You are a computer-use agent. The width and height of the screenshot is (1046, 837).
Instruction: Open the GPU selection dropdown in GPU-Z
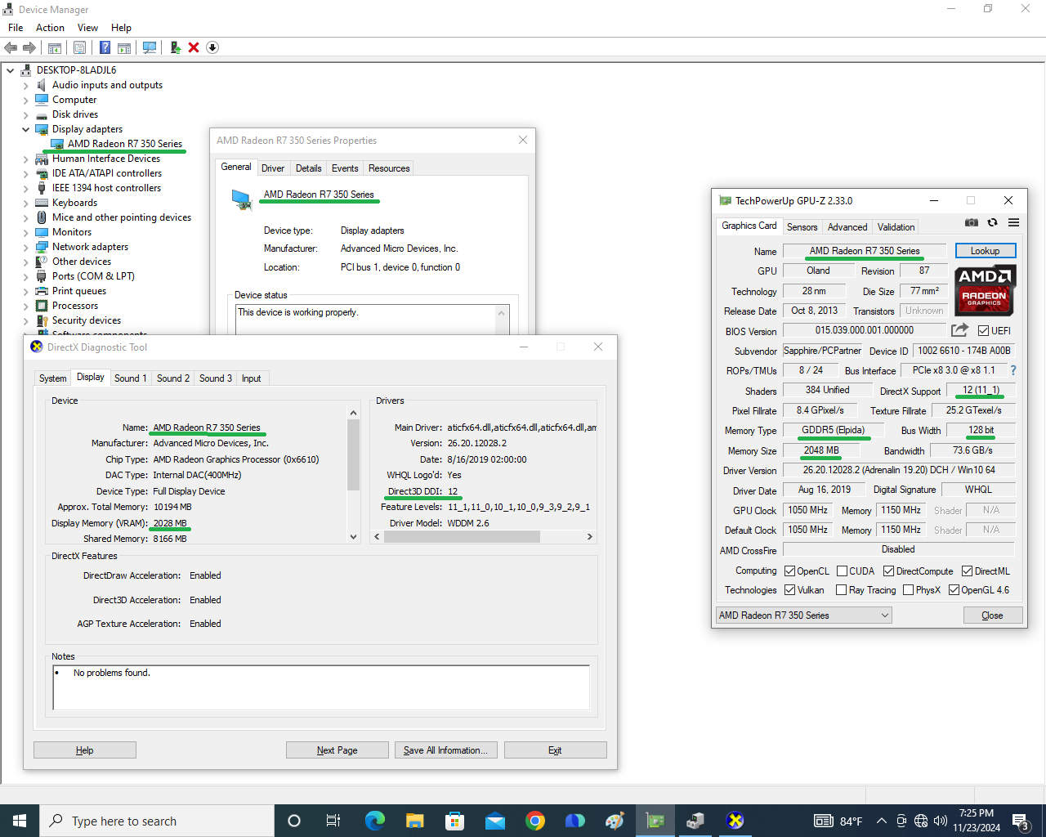pyautogui.click(x=803, y=615)
